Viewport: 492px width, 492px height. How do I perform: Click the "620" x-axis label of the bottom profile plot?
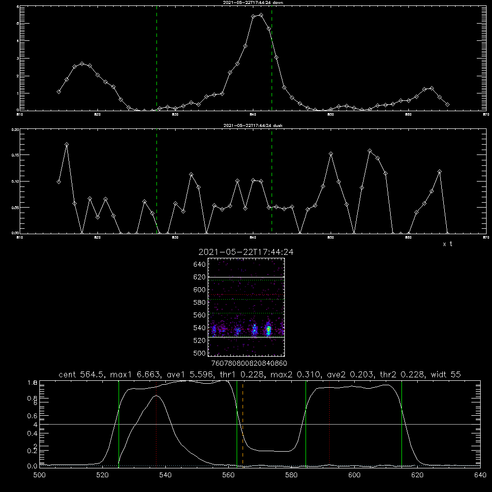[418, 475]
